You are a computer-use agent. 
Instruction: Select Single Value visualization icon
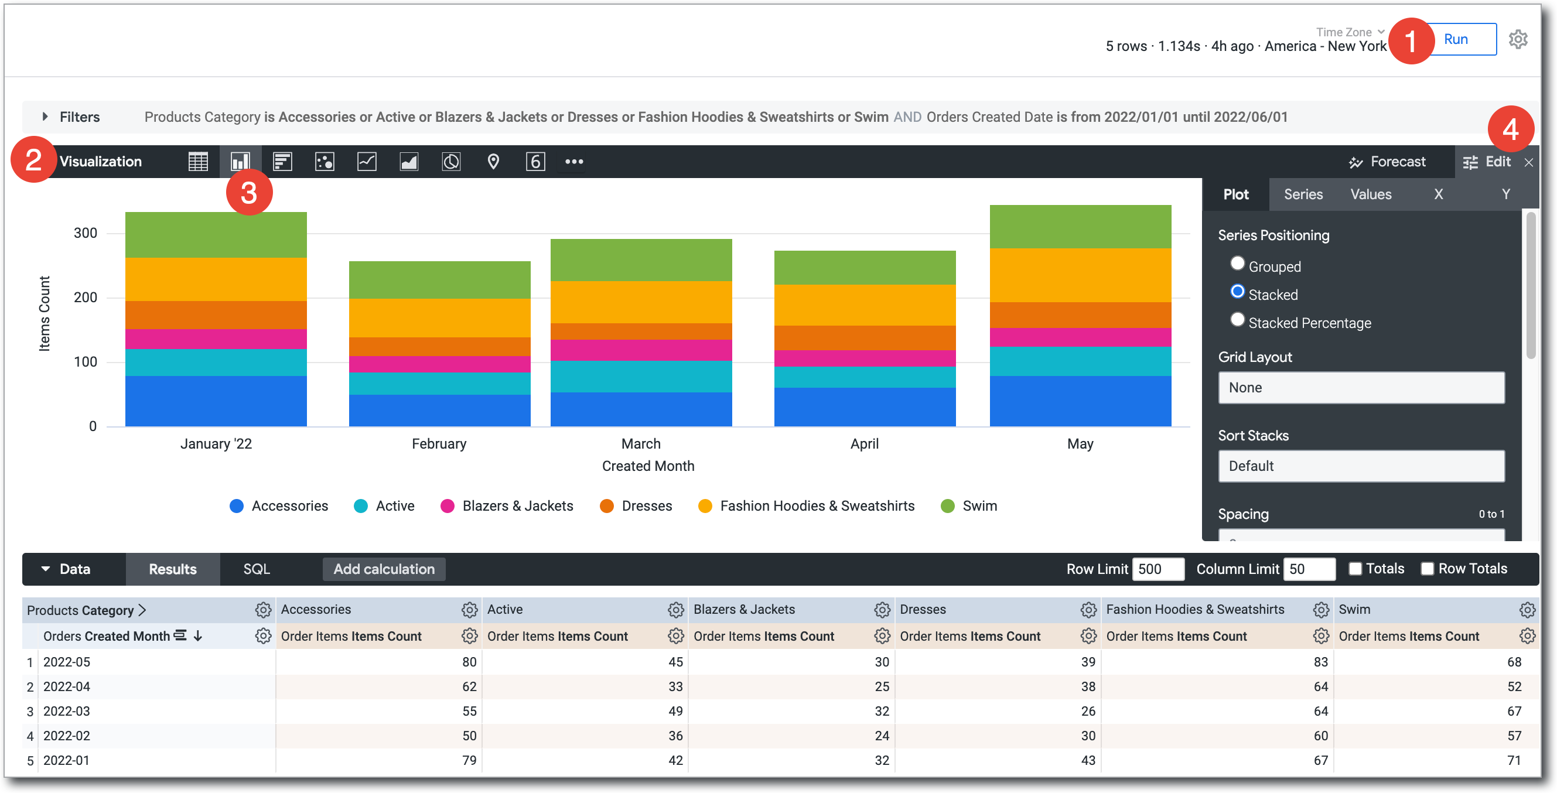[x=535, y=162]
